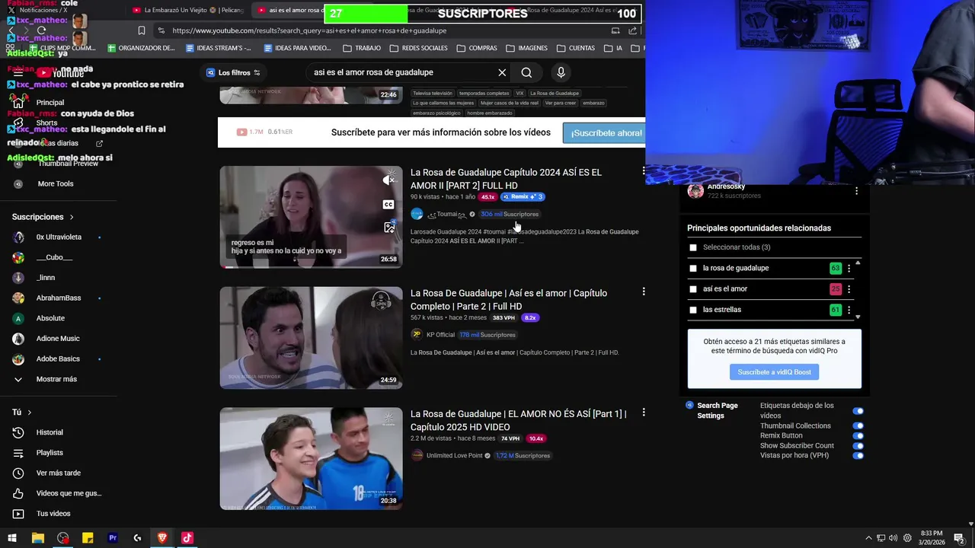975x548 pixels.
Task: Click the thumbnail download icon on first video
Action: pos(388,227)
